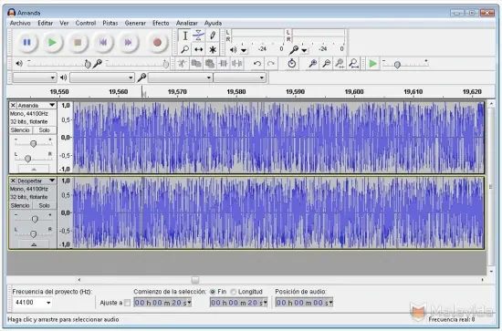Select the Multi-Tool asterisk mode

213,49
